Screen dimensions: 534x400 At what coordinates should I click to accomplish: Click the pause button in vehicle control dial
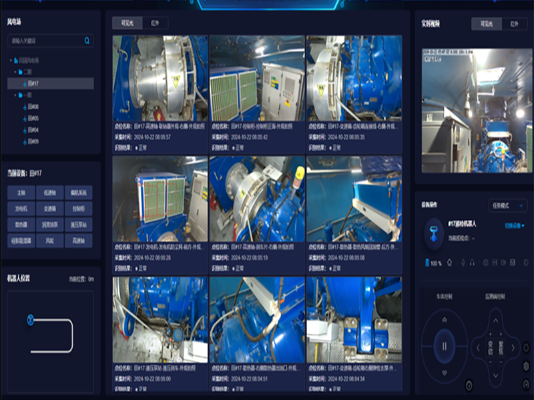pyautogui.click(x=445, y=346)
